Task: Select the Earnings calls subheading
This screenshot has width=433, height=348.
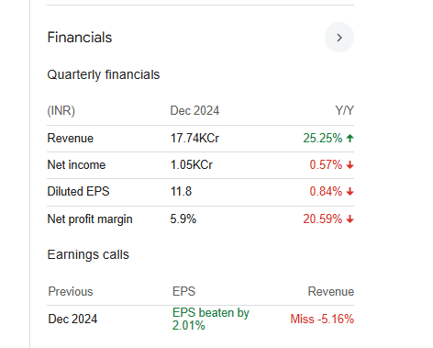Action: (x=88, y=254)
